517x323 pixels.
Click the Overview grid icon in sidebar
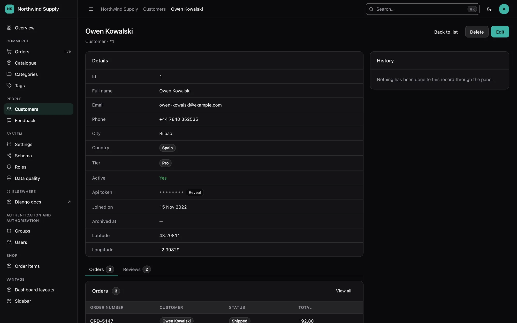(x=9, y=28)
